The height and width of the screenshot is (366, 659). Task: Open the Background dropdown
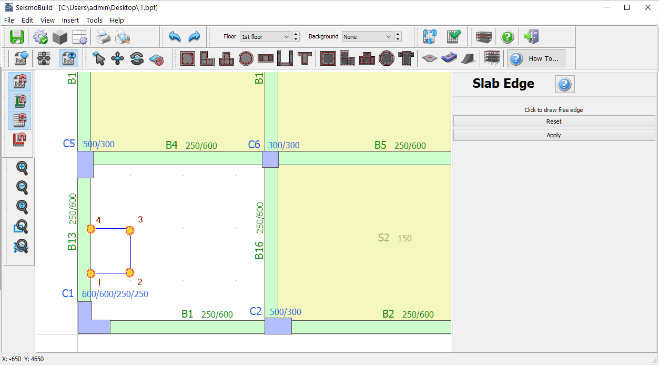click(x=367, y=37)
